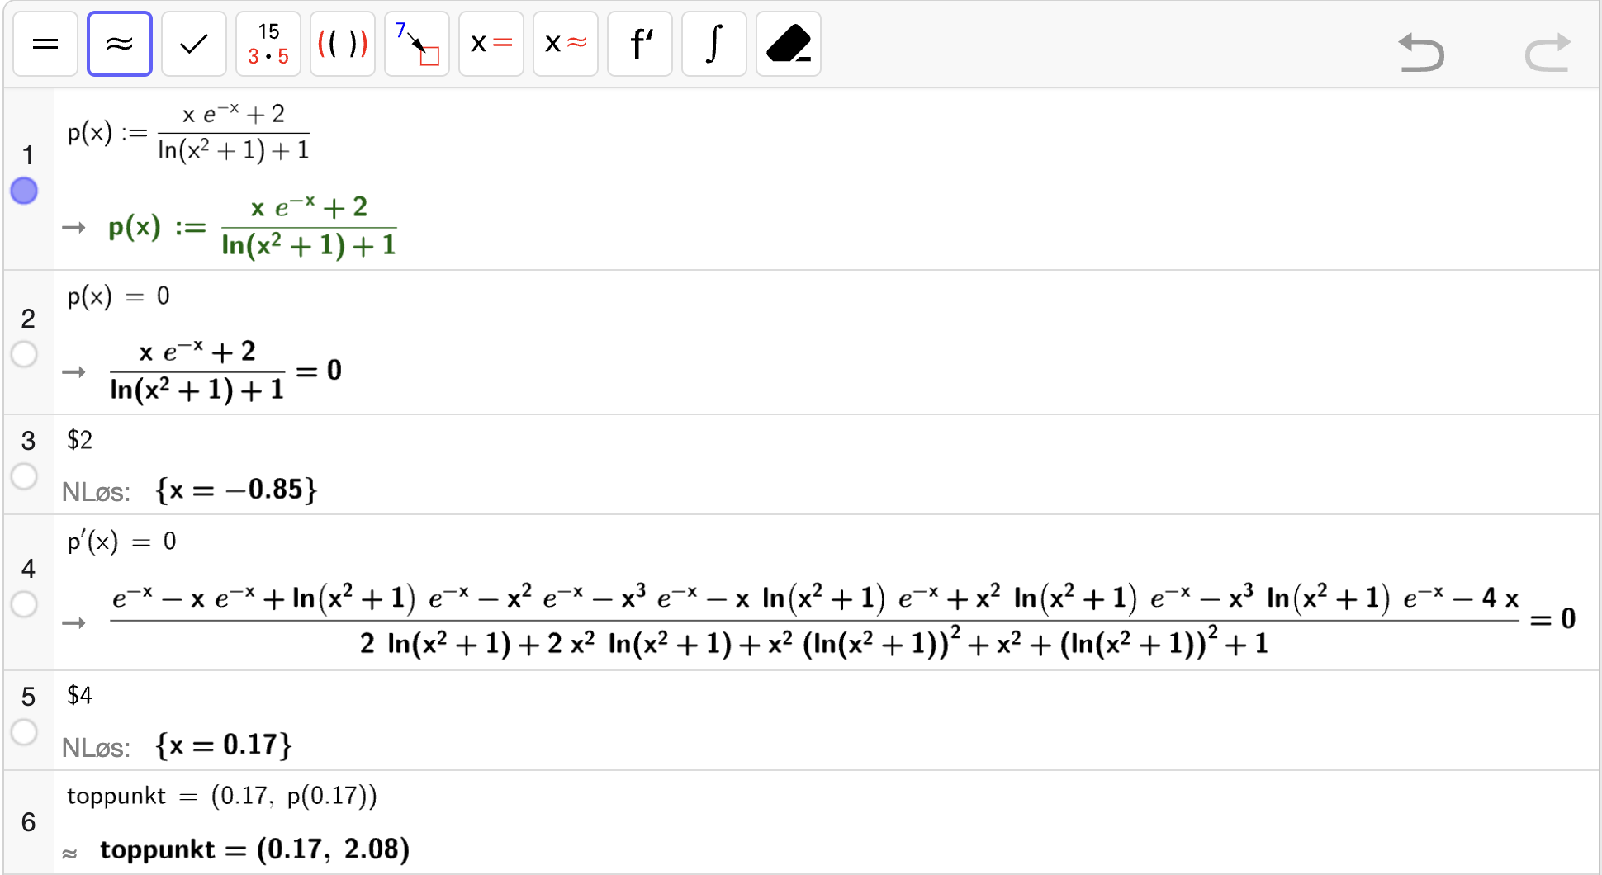The height and width of the screenshot is (875, 1602).
Task: Select row number 4 header
Action: pyautogui.click(x=28, y=568)
